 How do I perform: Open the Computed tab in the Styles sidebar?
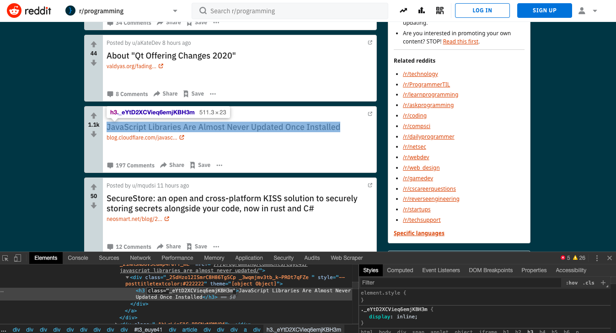(x=400, y=270)
